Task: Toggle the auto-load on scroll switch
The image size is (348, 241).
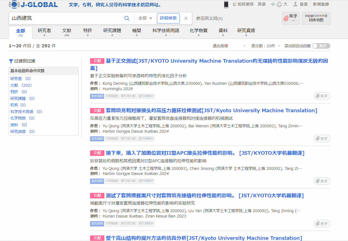Action: (321, 46)
